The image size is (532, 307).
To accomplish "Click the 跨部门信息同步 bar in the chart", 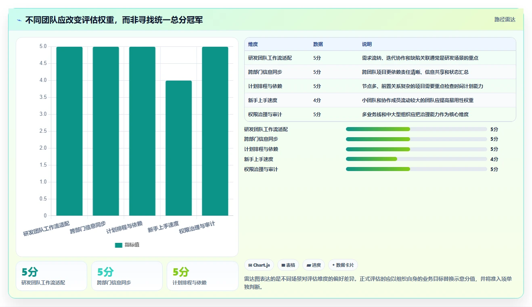I will tap(106, 131).
